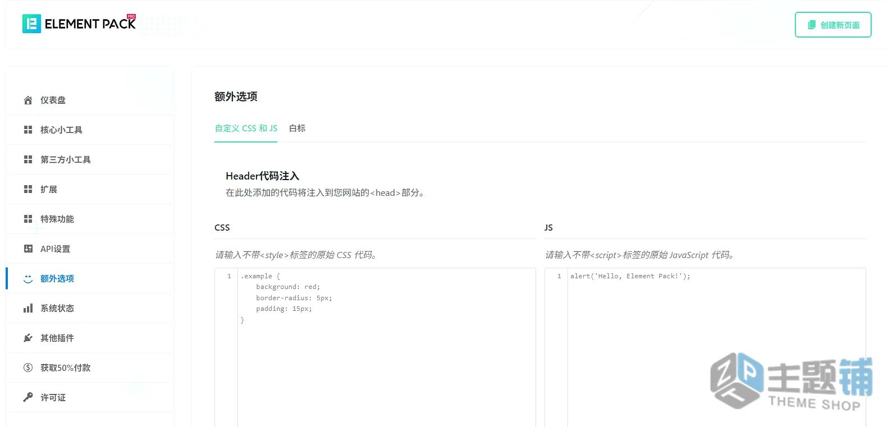Click line number 1 in JS editor
This screenshot has width=888, height=427.
click(x=559, y=276)
